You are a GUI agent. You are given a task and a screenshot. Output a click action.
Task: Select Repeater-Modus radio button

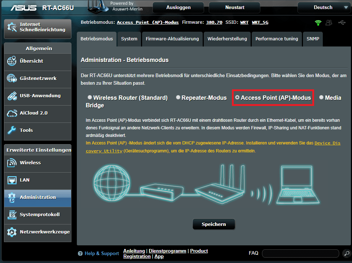(x=178, y=97)
